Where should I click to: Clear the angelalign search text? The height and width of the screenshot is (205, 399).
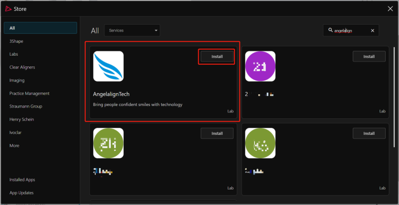pyautogui.click(x=372, y=31)
